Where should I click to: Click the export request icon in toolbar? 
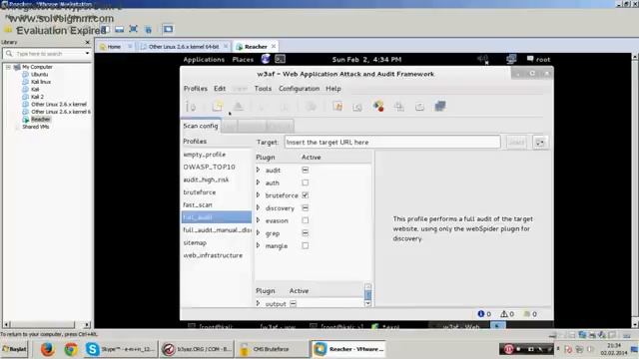399,107
